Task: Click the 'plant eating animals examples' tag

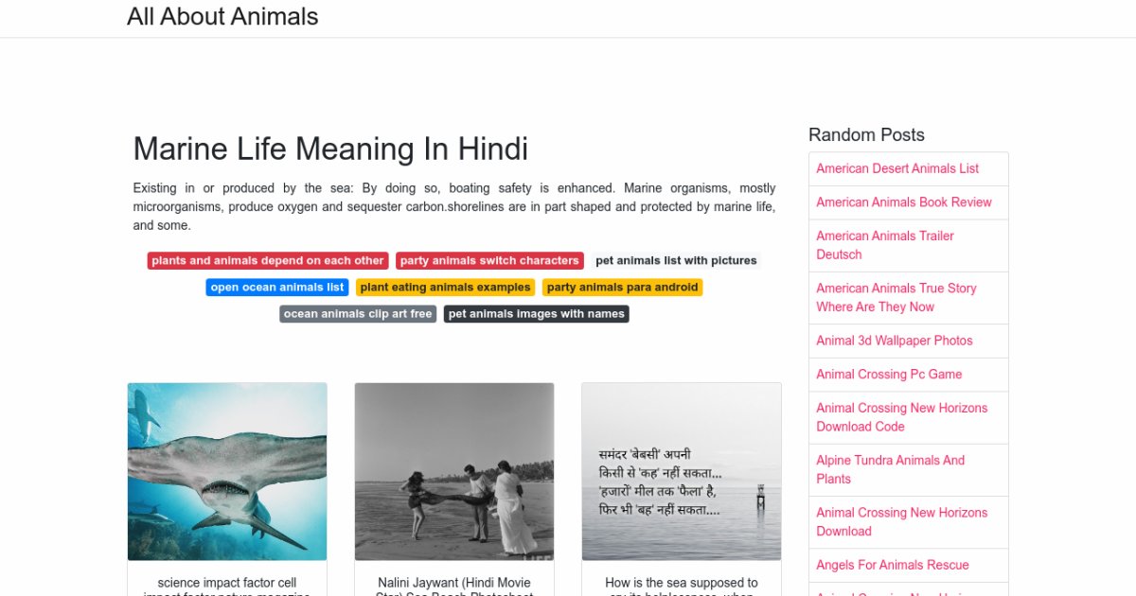Action: click(x=445, y=287)
